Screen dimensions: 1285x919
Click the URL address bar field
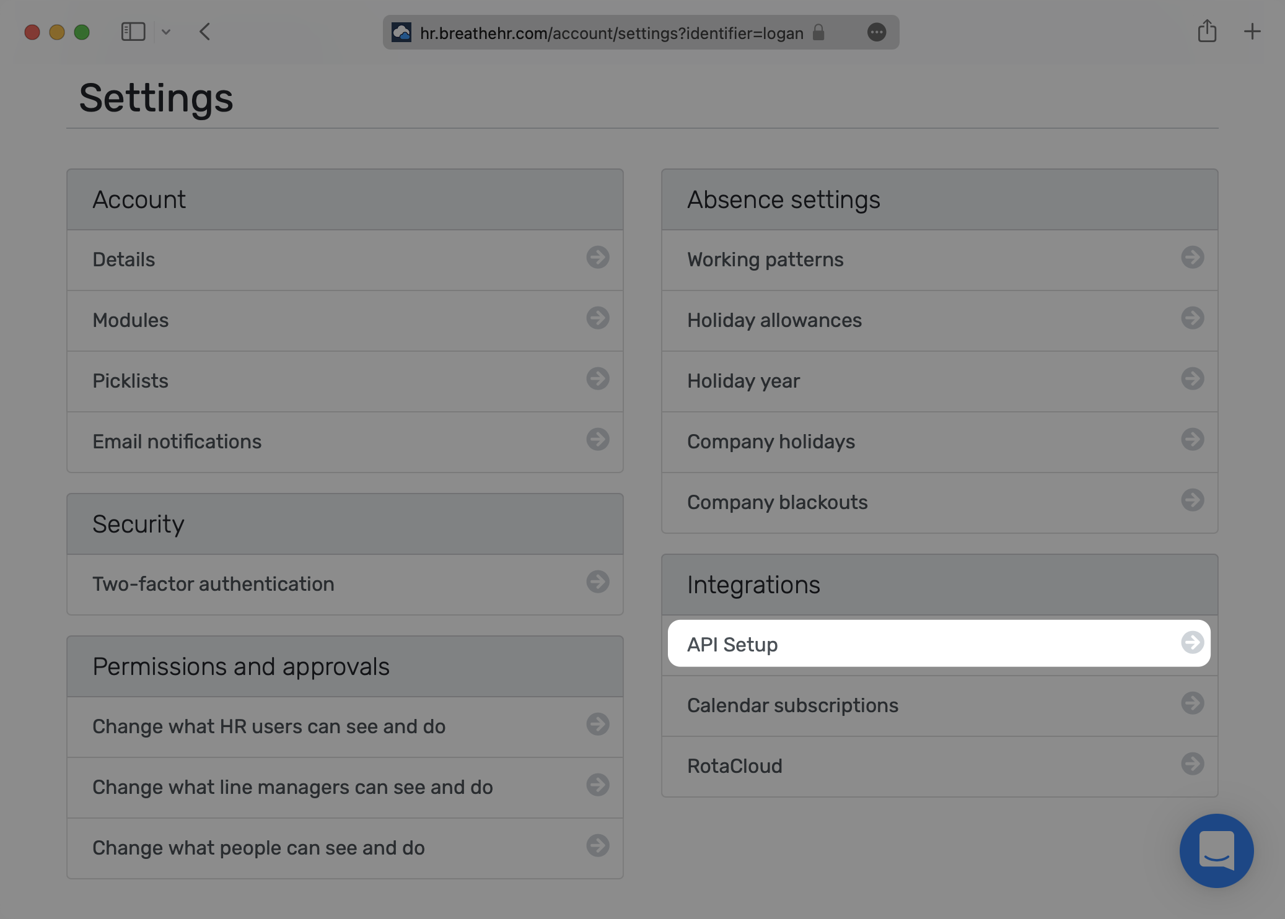point(611,33)
